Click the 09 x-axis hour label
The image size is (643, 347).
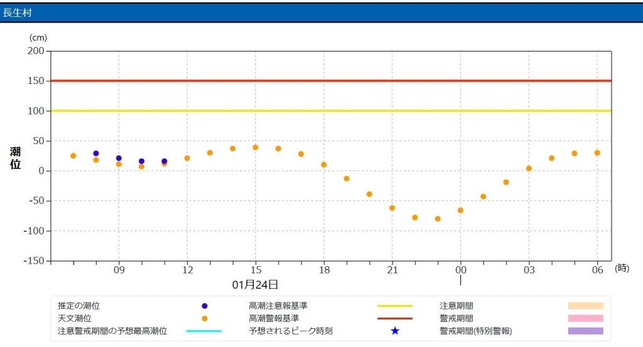(119, 270)
